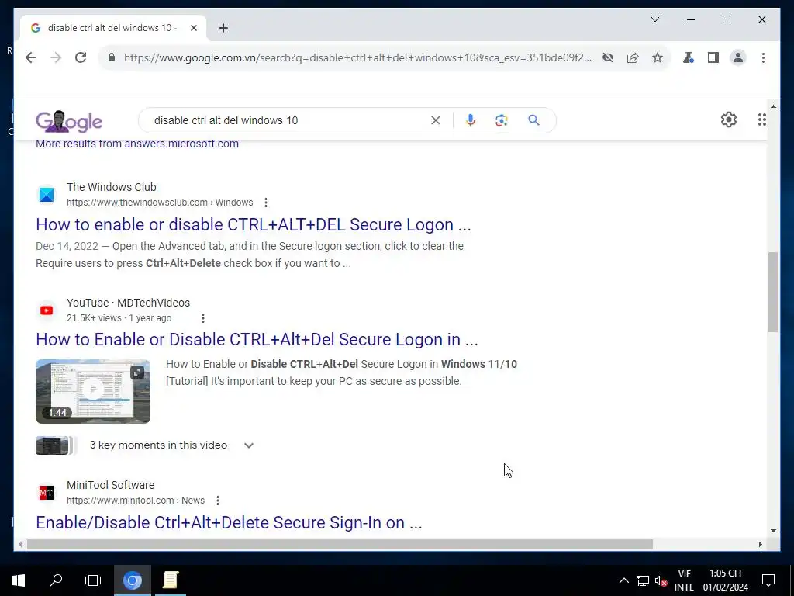Open the YouTube MDTechVideos result title
The width and height of the screenshot is (794, 596).
click(x=257, y=340)
